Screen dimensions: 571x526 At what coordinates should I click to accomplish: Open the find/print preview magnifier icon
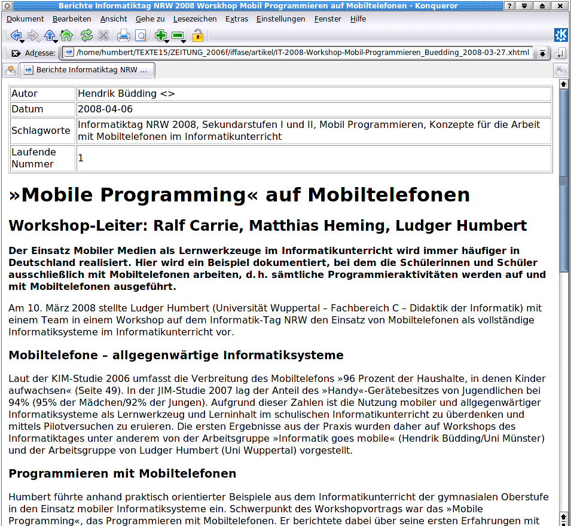click(141, 36)
